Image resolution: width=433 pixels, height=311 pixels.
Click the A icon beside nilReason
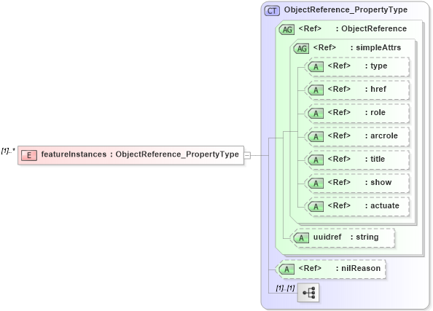click(287, 269)
